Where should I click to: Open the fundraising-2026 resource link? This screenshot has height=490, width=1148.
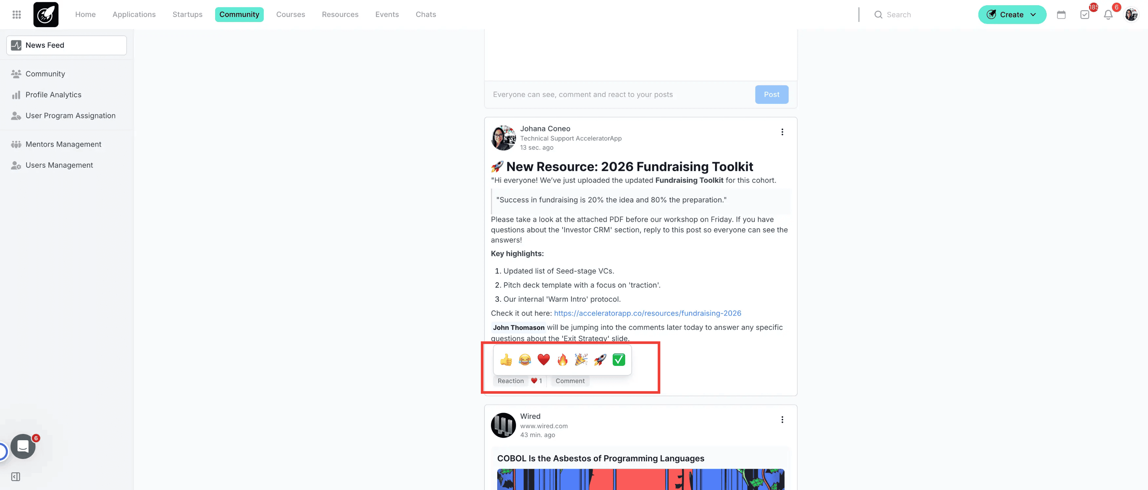[x=647, y=313]
